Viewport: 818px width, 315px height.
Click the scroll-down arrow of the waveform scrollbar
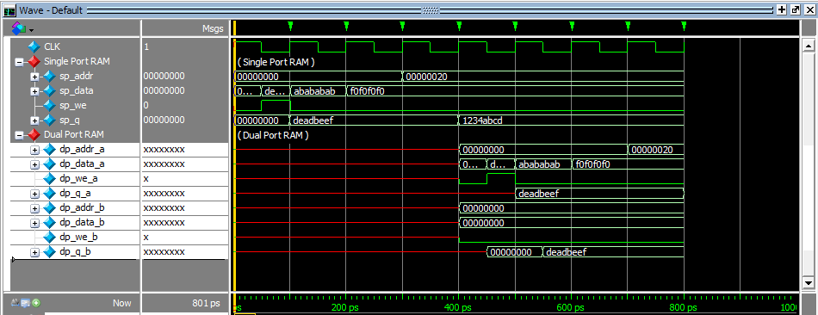[808, 283]
